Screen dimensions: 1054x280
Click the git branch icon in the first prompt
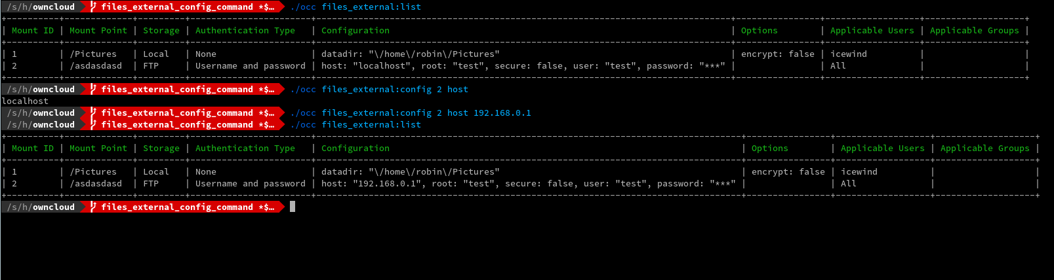[93, 7]
